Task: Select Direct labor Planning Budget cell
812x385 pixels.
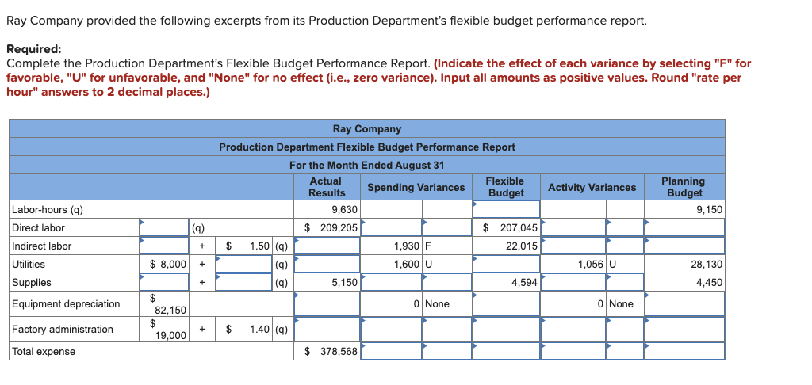Action: [x=684, y=227]
